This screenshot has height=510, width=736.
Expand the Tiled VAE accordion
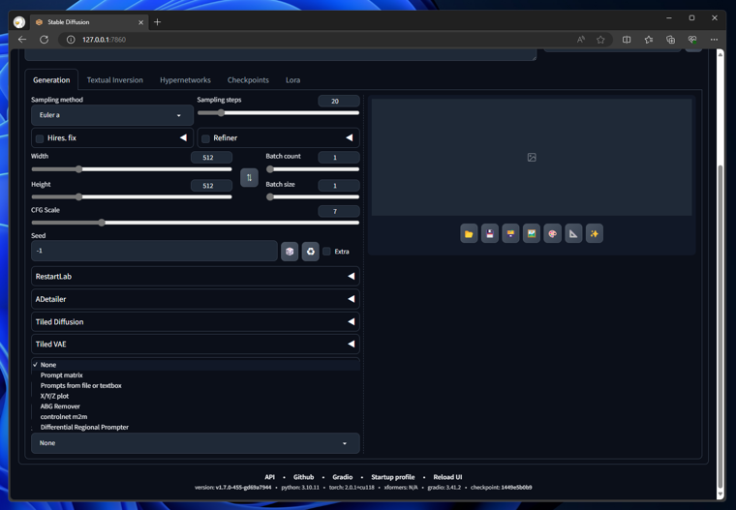(x=196, y=344)
